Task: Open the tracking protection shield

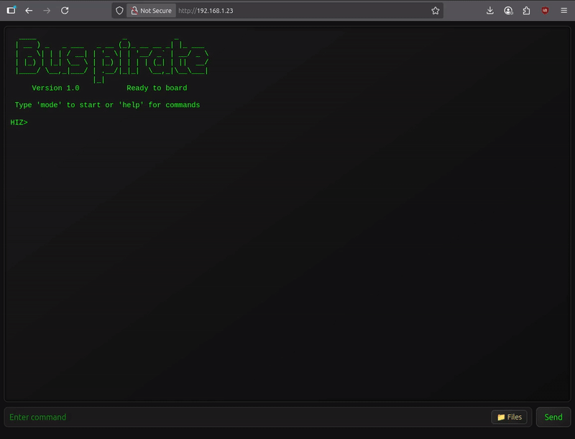Action: [119, 11]
